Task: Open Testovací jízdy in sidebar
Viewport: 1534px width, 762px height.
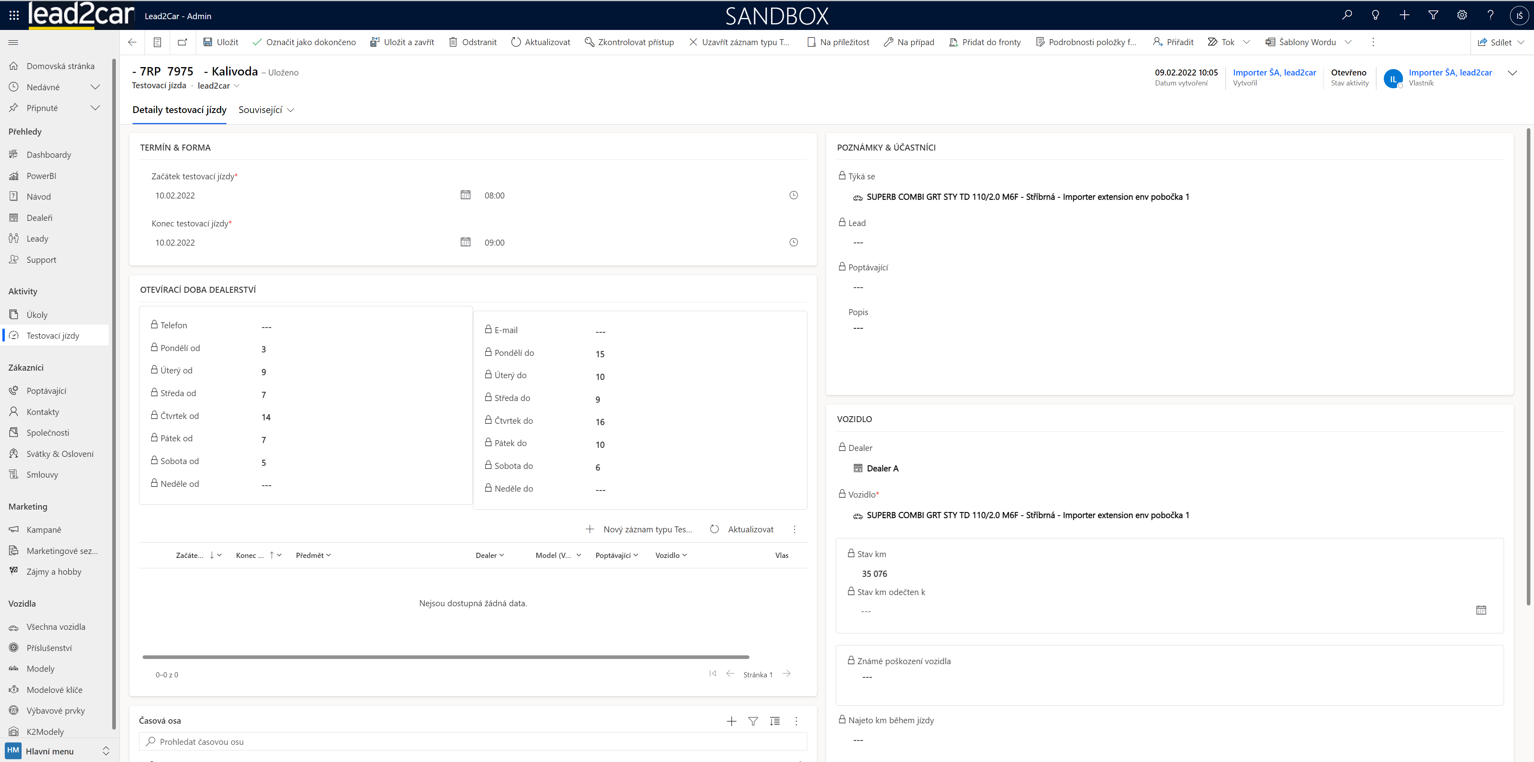Action: pyautogui.click(x=53, y=336)
